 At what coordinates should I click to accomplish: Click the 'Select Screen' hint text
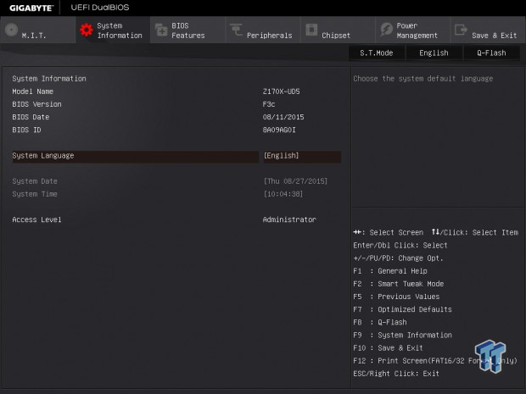pos(396,232)
